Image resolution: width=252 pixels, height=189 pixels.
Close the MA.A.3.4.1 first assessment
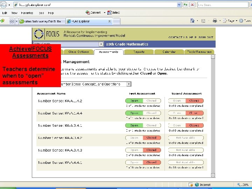pyautogui.click(x=152, y=125)
